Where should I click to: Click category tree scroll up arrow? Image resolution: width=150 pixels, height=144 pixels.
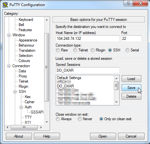(47, 20)
